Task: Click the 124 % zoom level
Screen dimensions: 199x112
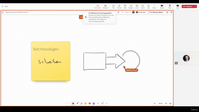Action: click(x=160, y=104)
